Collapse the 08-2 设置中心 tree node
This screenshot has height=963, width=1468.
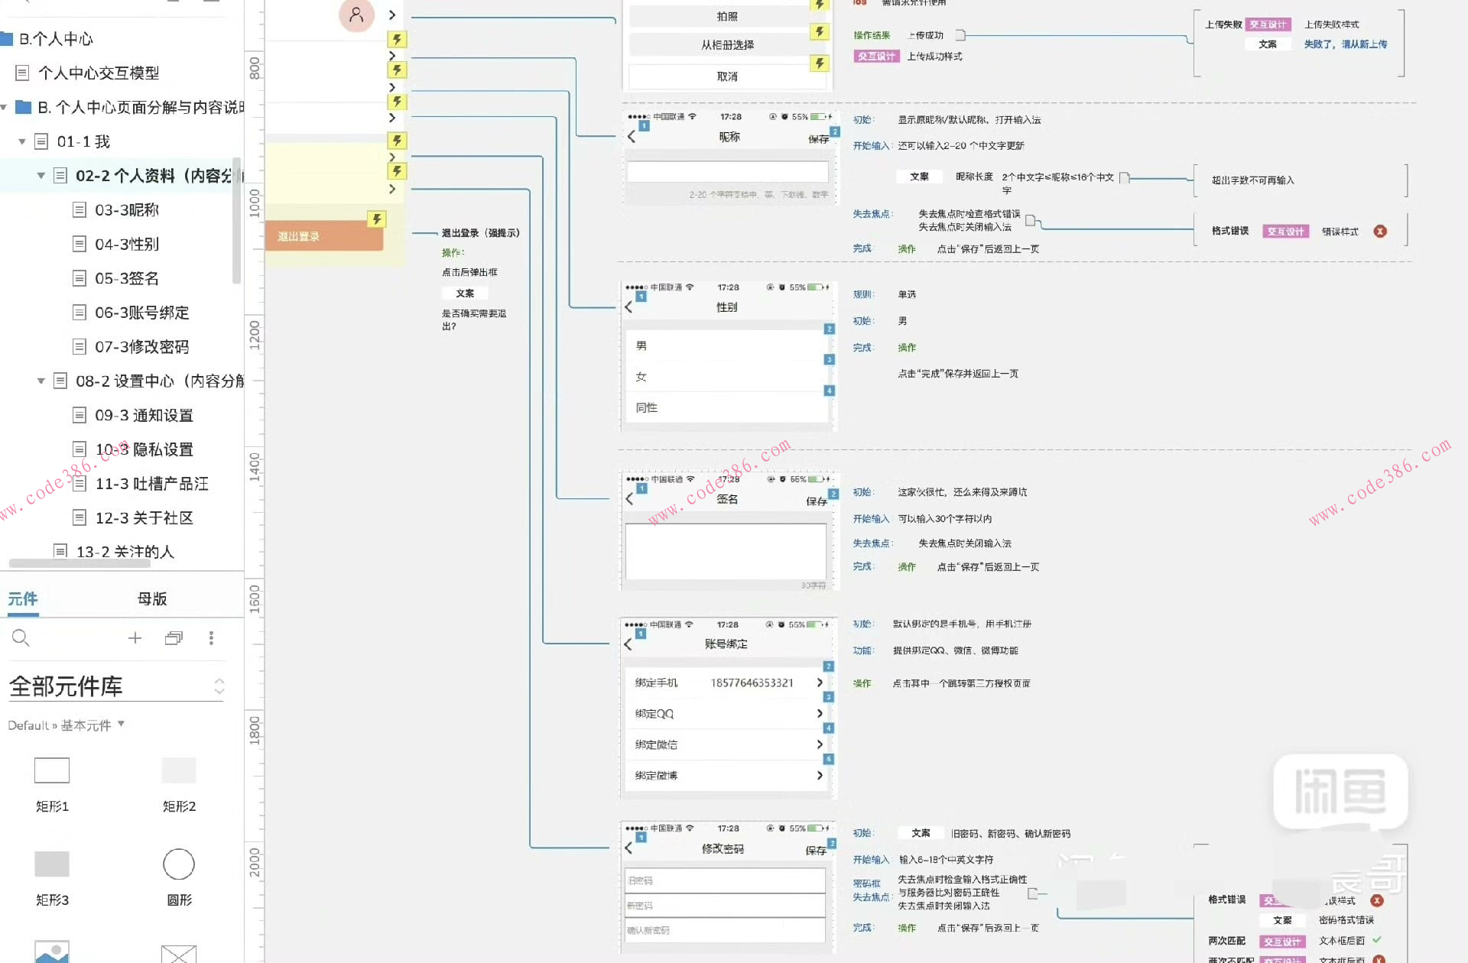click(x=41, y=381)
